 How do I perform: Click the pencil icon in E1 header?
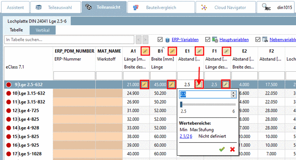(x=199, y=51)
